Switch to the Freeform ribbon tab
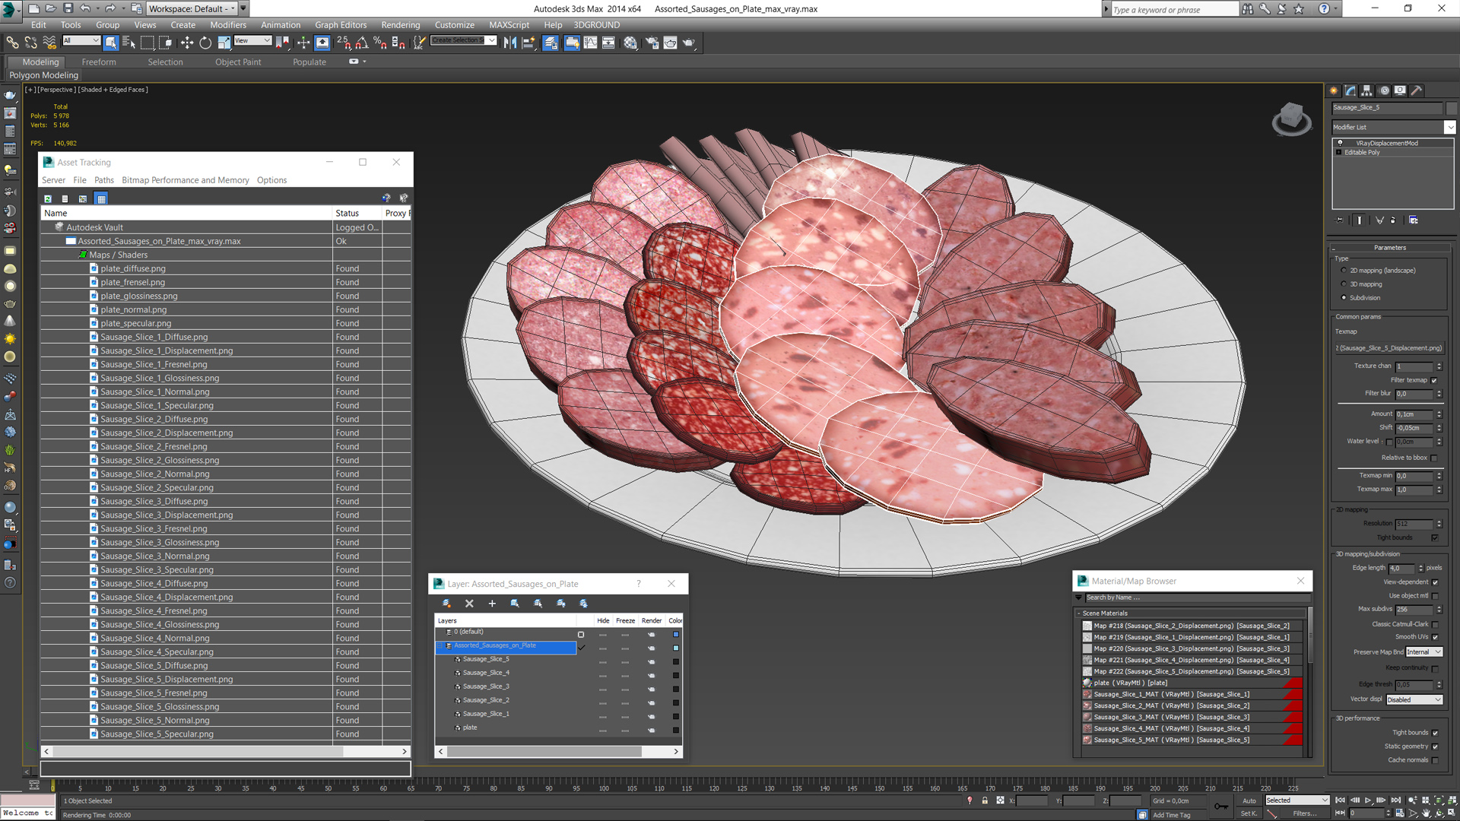 click(x=99, y=62)
